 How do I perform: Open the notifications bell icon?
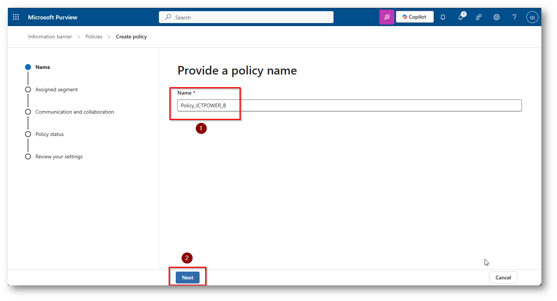443,17
